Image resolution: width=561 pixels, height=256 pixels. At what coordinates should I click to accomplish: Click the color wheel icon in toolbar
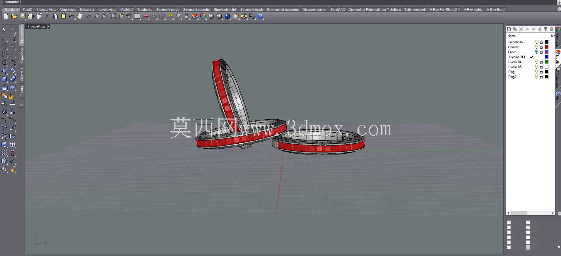coord(203,16)
